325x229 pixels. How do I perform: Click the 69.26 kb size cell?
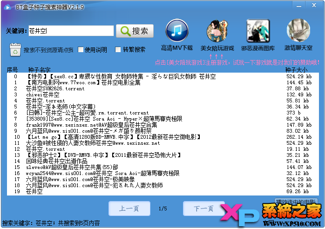click(298, 191)
